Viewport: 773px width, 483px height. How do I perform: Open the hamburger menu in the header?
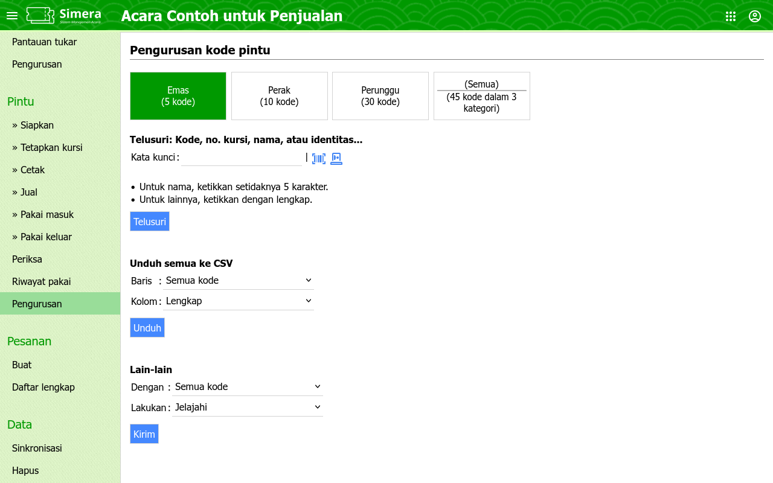click(x=12, y=16)
